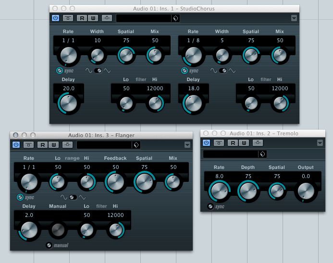
Task: Click Flanger bypass-effect icon beside the power button
Action: [x=28, y=144]
